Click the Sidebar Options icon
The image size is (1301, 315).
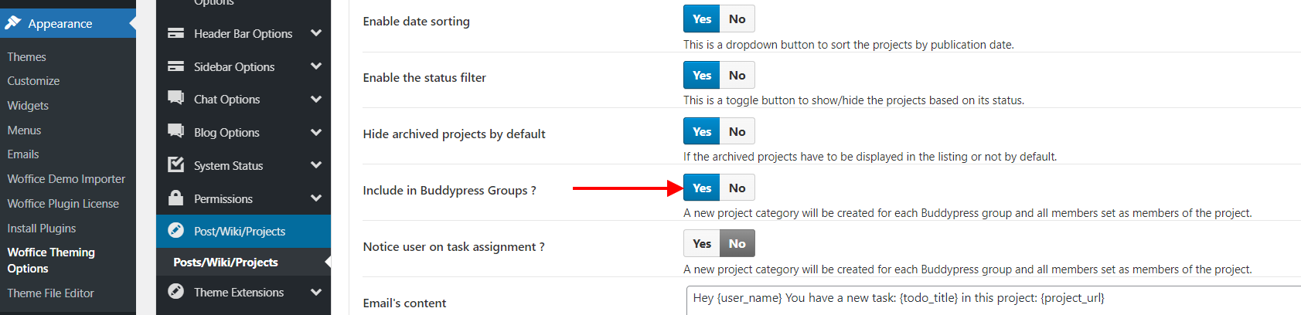tap(176, 66)
